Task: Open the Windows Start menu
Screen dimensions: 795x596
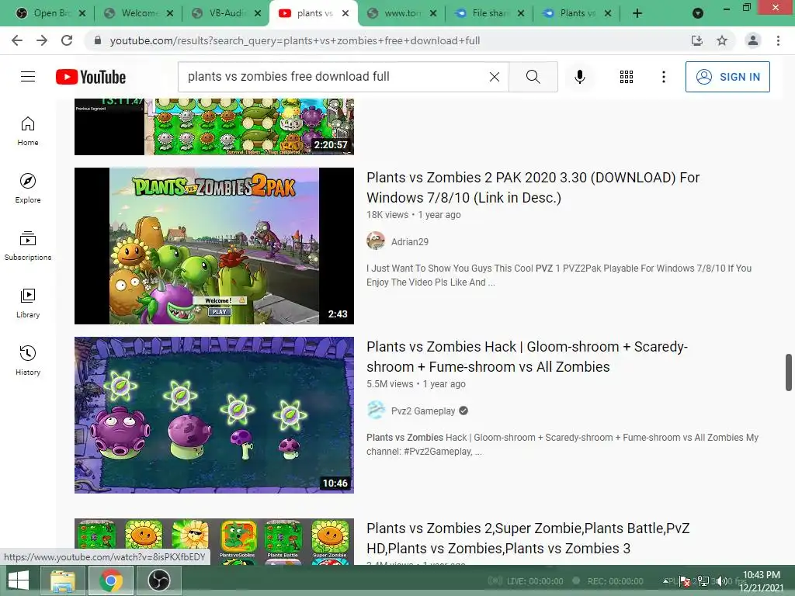Action: click(19, 580)
